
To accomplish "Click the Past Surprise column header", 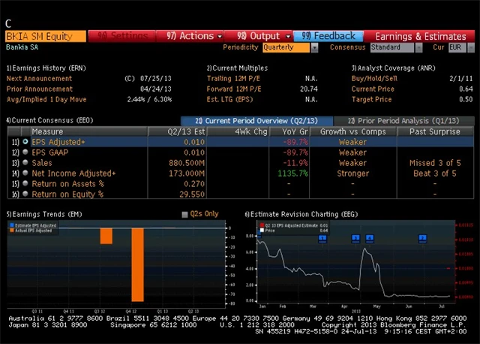I will [x=435, y=131].
